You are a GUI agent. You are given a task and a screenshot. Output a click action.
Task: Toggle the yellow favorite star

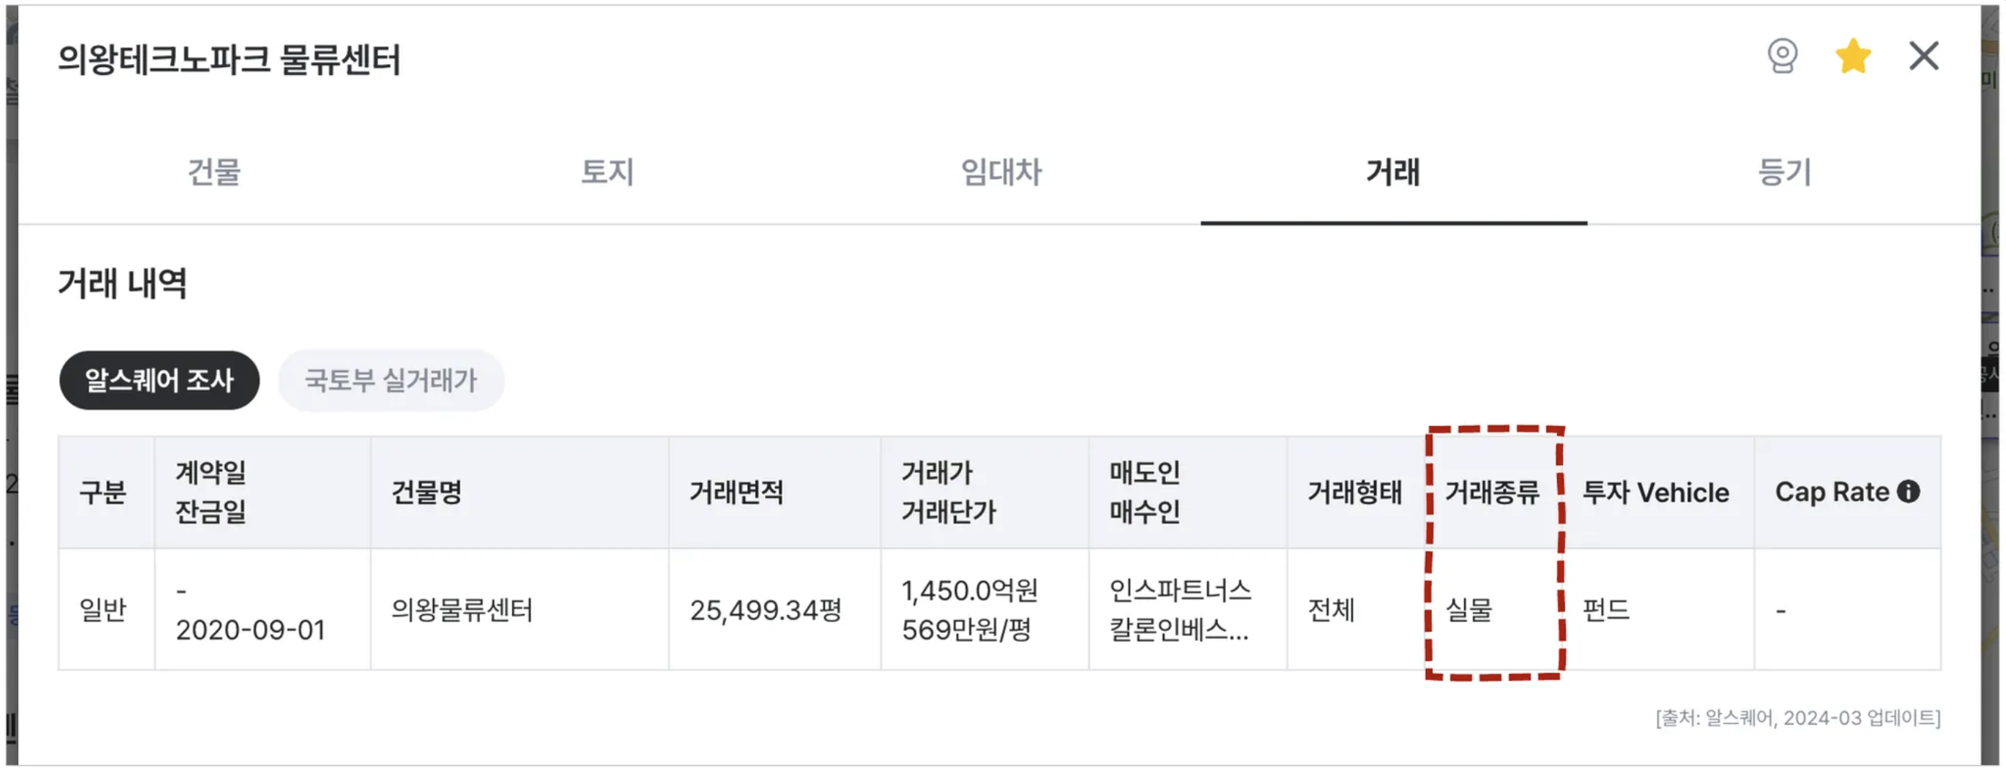coord(1852,56)
